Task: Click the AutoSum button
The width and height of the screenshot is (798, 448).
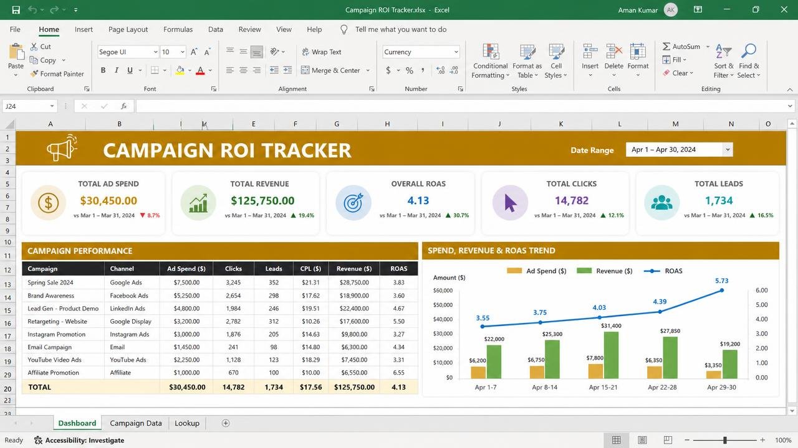Action: 681,47
